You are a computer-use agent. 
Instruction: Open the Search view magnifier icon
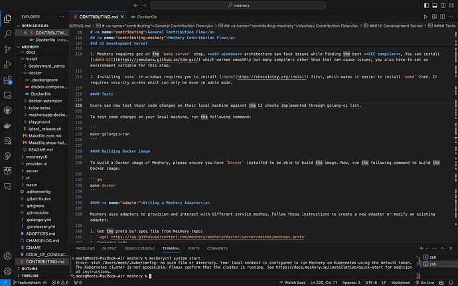7,34
